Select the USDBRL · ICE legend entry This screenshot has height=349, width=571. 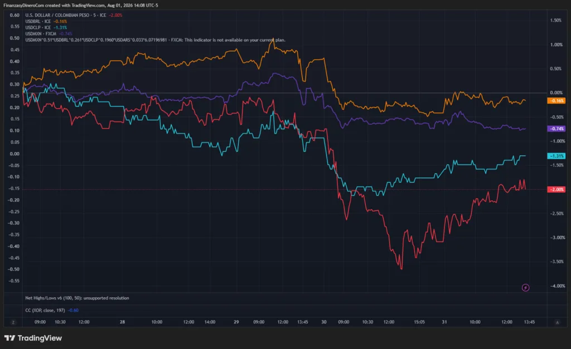(x=46, y=22)
